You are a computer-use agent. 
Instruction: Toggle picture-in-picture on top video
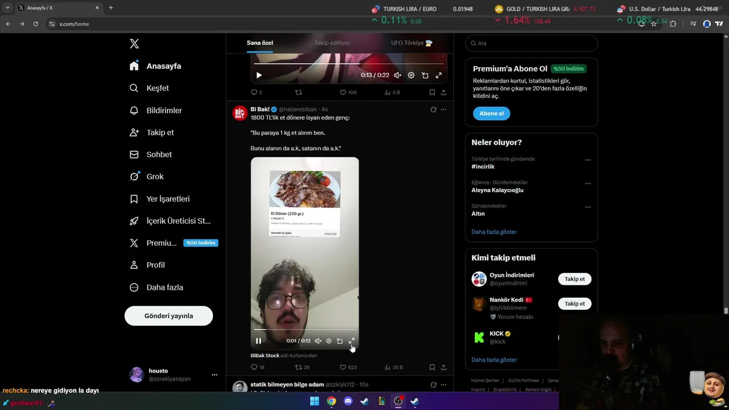425,75
